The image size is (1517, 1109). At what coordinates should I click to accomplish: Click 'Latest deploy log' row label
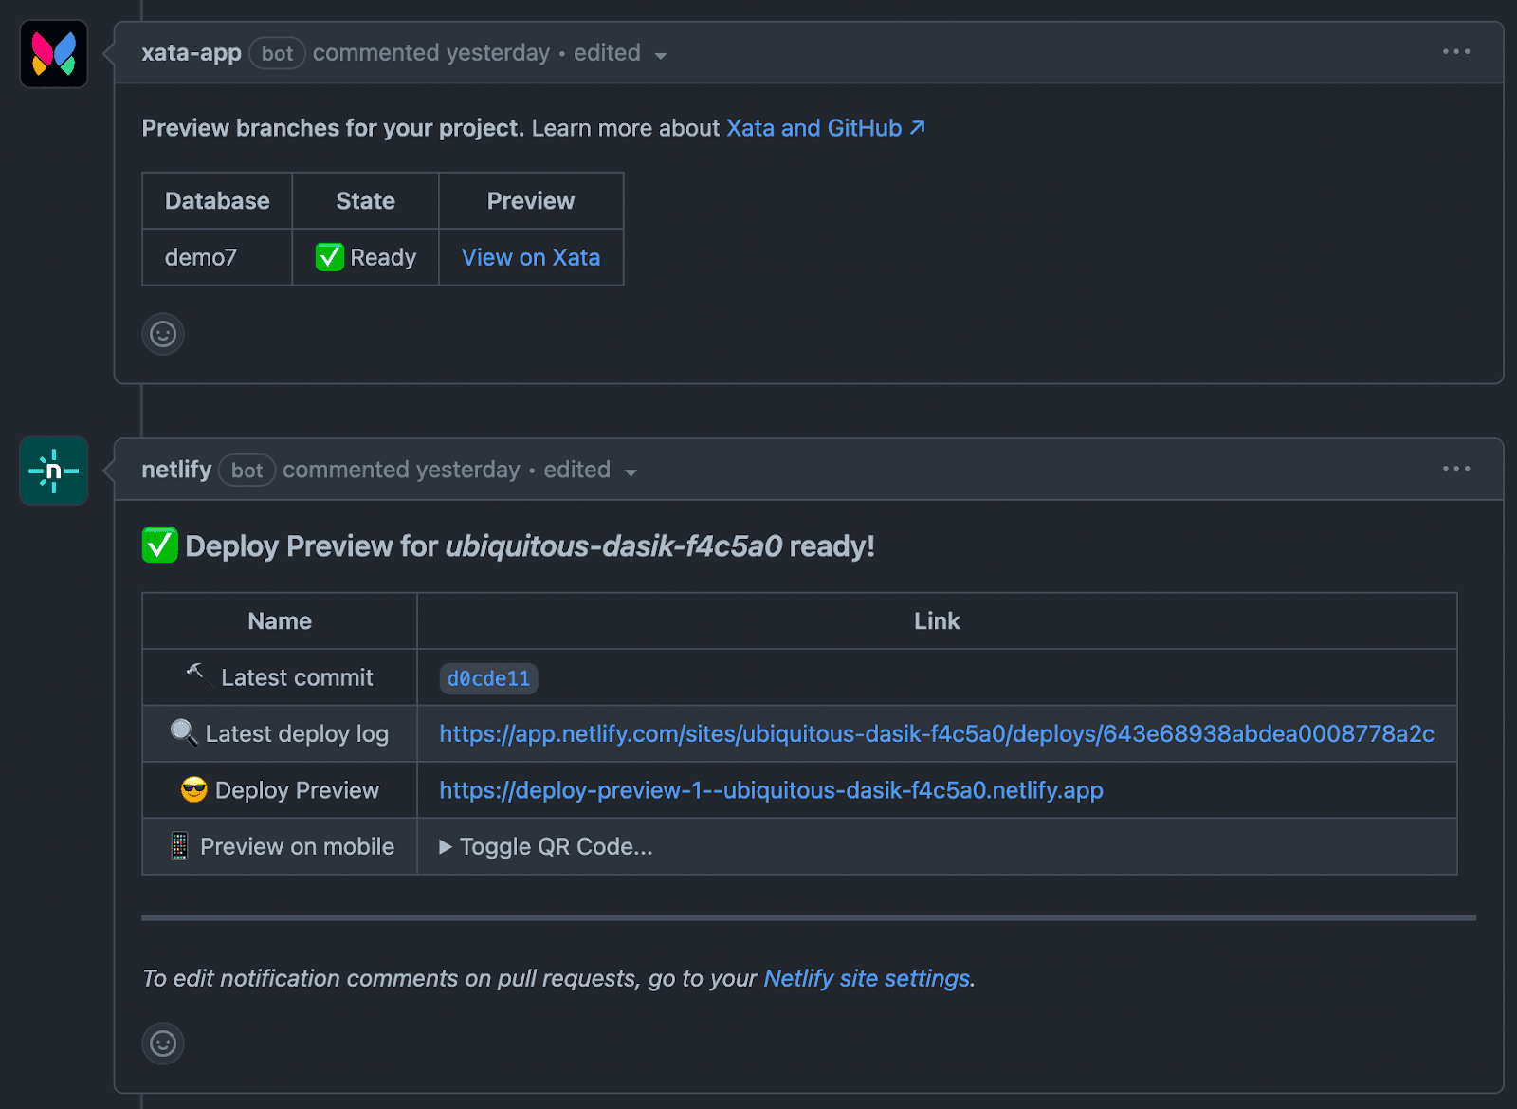point(297,733)
